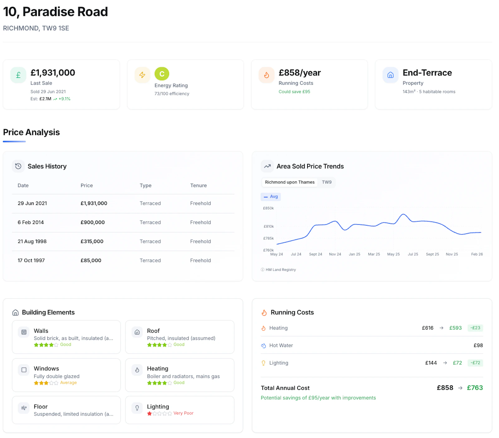
Task: Click the floor icon in Floor card
Action: (24, 408)
